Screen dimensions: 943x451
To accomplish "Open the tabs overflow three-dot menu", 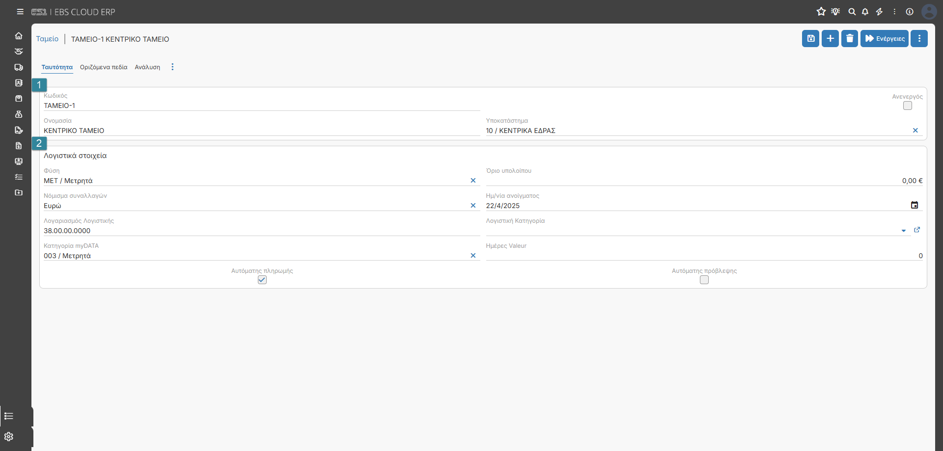I will click(x=172, y=67).
